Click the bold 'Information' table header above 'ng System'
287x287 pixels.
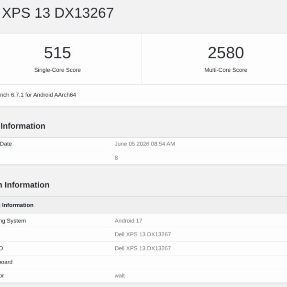[x=18, y=205]
